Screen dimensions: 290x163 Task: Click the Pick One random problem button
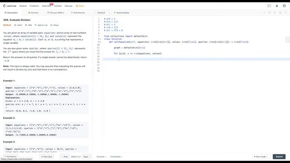47,157
